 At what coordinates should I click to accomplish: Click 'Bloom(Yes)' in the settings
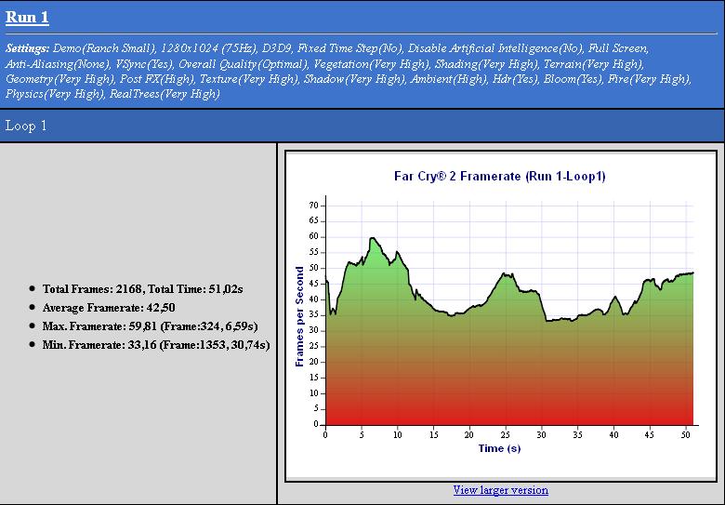point(572,79)
